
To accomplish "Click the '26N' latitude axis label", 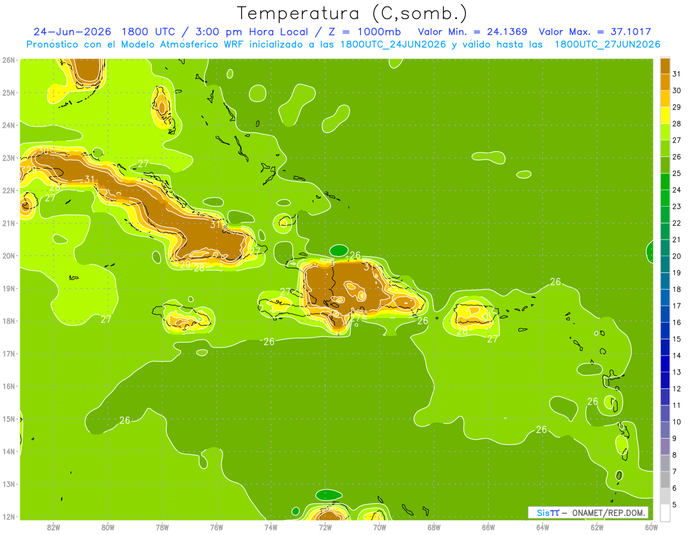I will pos(9,60).
